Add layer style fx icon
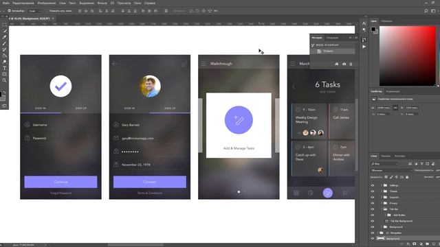Viewport: 440px width, 247px height. pos(408,244)
